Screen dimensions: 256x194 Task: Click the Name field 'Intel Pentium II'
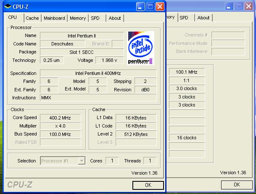pos(82,36)
